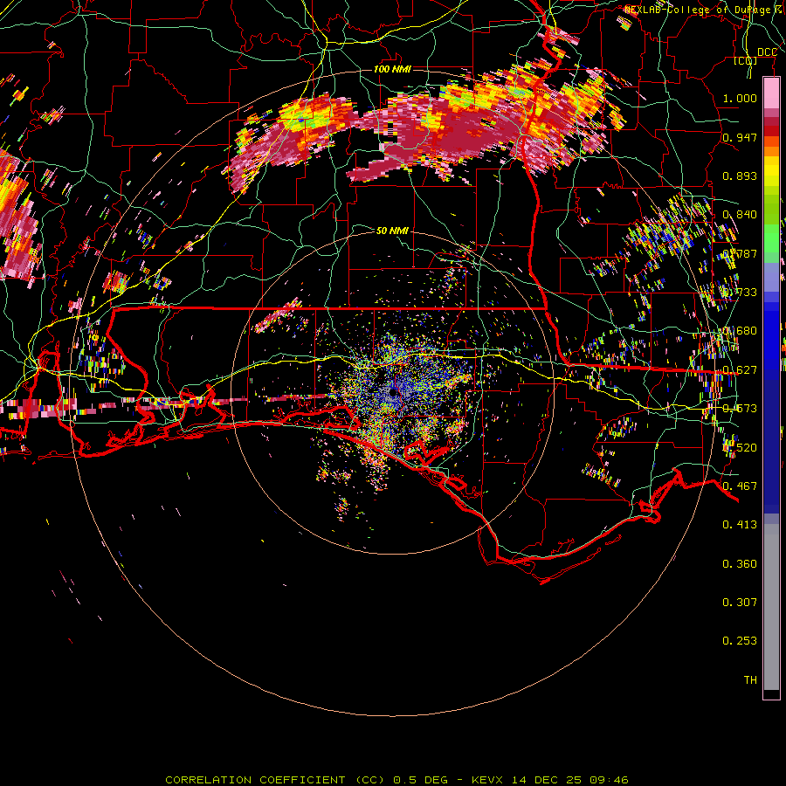The image size is (786, 786).
Task: Click the 0.253 scale value
Action: (740, 641)
